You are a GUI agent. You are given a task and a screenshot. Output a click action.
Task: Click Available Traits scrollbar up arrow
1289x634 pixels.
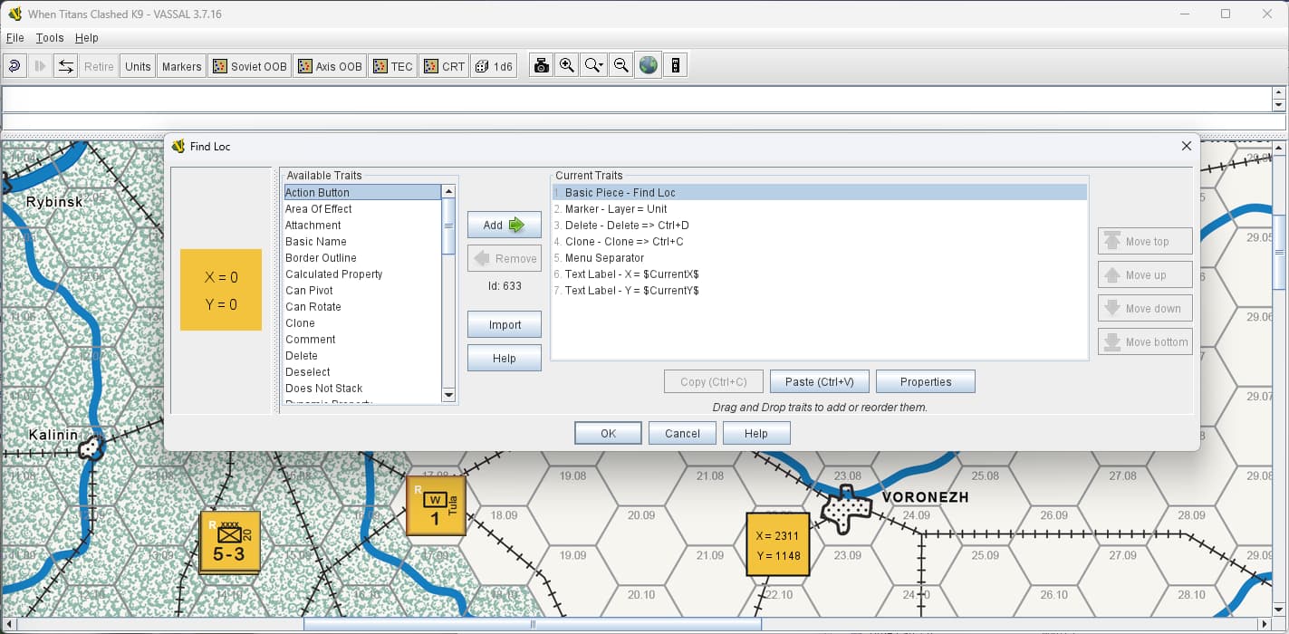pyautogui.click(x=447, y=192)
